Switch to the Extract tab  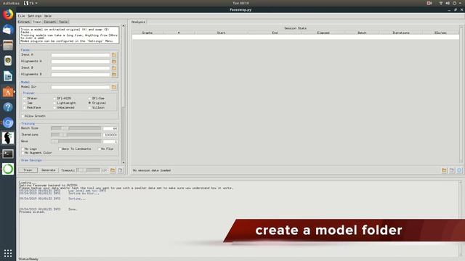click(x=24, y=22)
